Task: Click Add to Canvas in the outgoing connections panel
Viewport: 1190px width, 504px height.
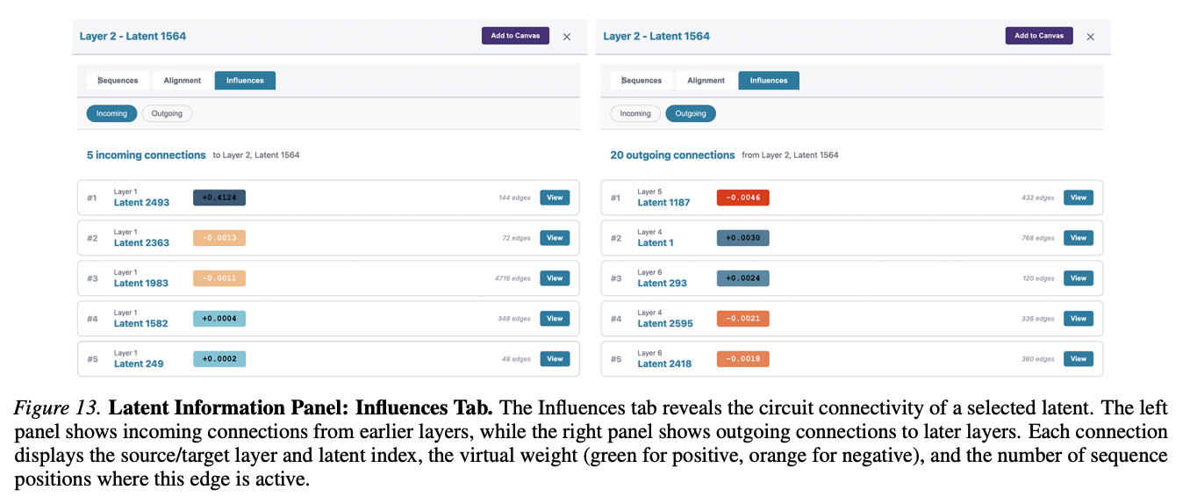Action: pyautogui.click(x=1038, y=36)
